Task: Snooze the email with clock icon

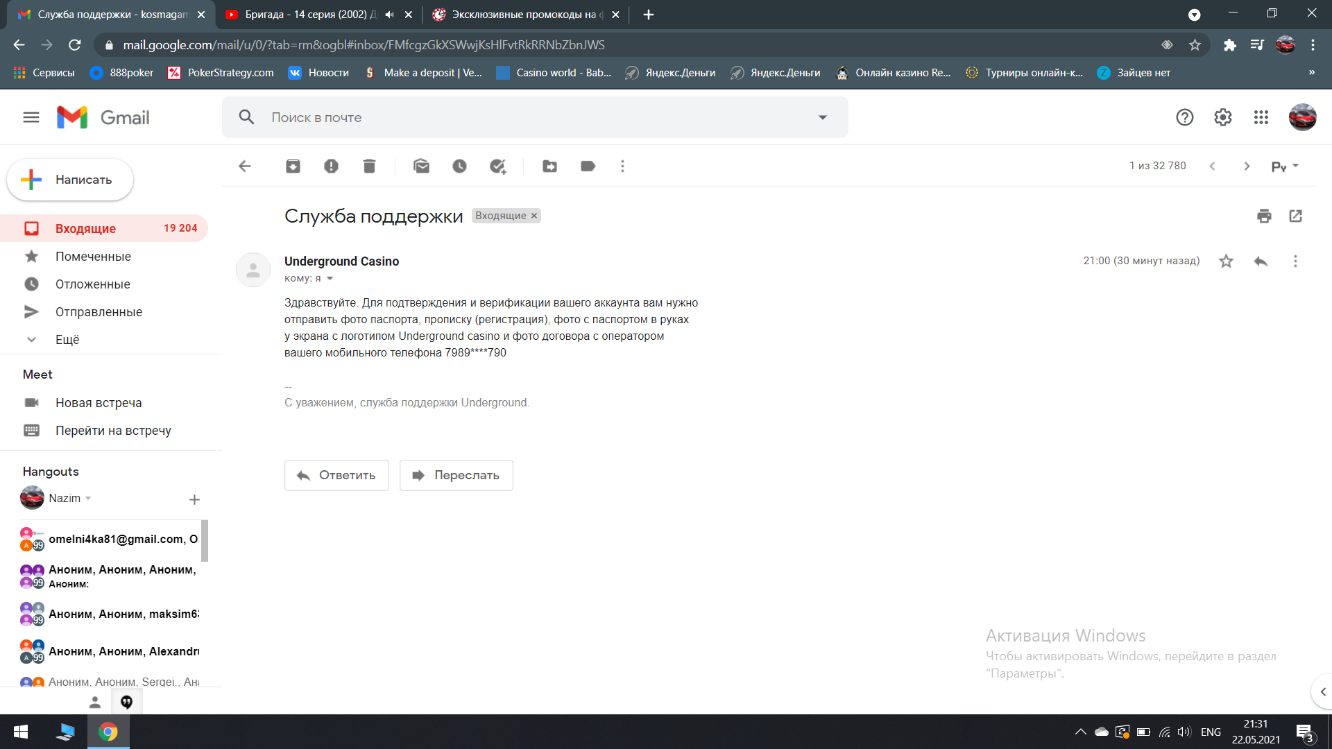Action: [x=459, y=166]
